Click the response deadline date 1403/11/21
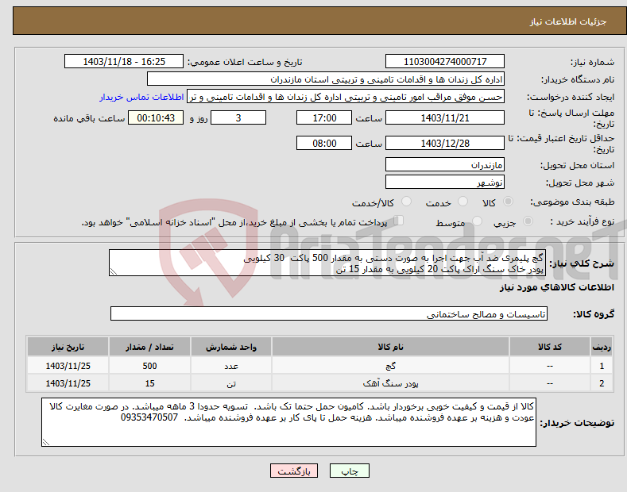The height and width of the screenshot is (492, 627). tap(445, 117)
